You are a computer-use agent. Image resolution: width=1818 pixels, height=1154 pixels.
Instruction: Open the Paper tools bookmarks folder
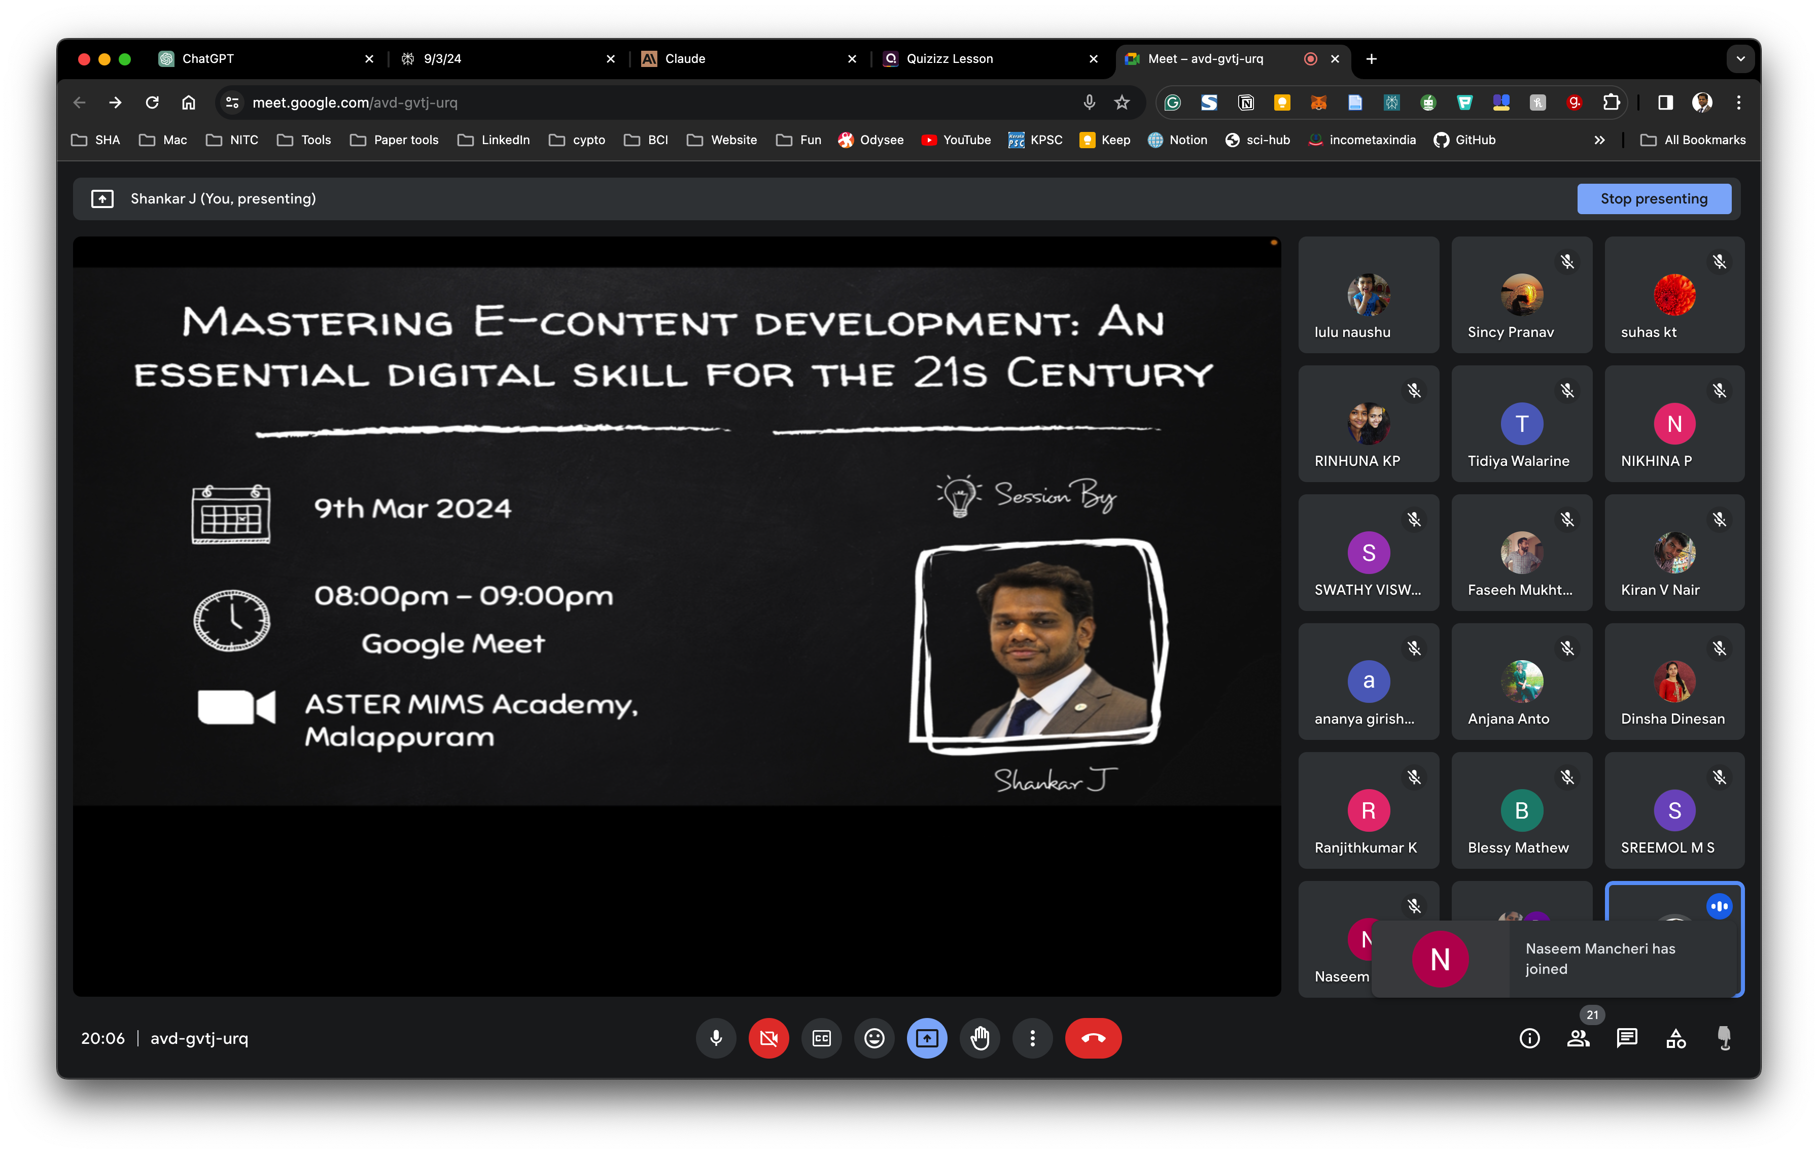coord(394,140)
